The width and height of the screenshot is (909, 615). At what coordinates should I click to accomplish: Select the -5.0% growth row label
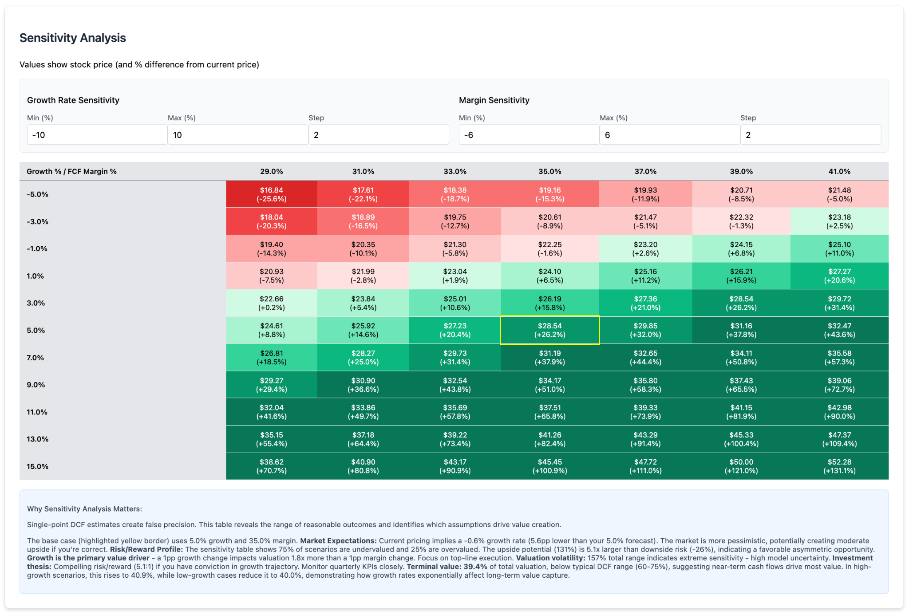(x=39, y=194)
